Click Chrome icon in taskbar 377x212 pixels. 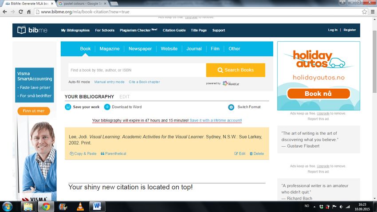46,207
